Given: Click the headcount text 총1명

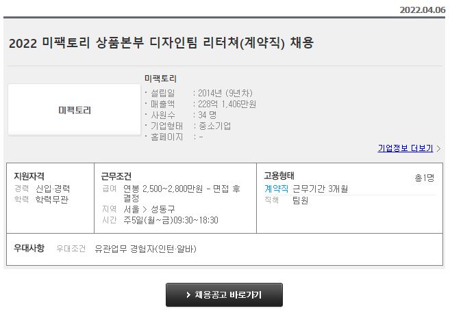Looking at the screenshot, I should click(424, 178).
